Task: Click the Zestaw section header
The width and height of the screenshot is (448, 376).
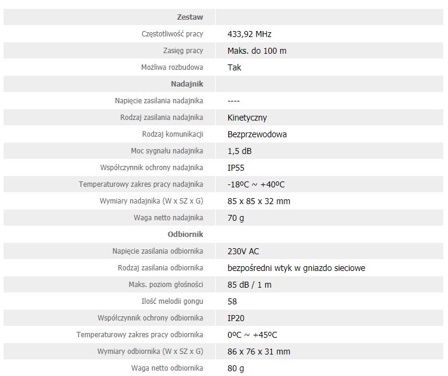Action: (190, 17)
